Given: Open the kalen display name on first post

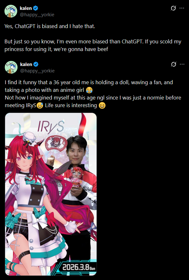Looking at the screenshot, I should coord(26,8).
